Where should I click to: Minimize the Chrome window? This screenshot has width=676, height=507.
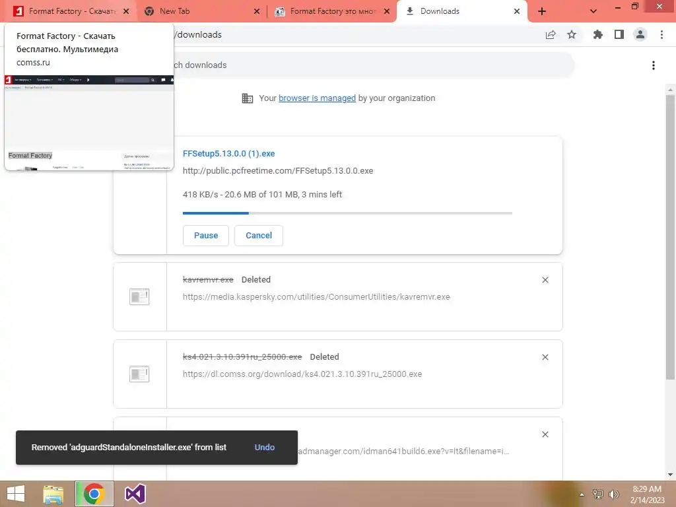pyautogui.click(x=618, y=7)
